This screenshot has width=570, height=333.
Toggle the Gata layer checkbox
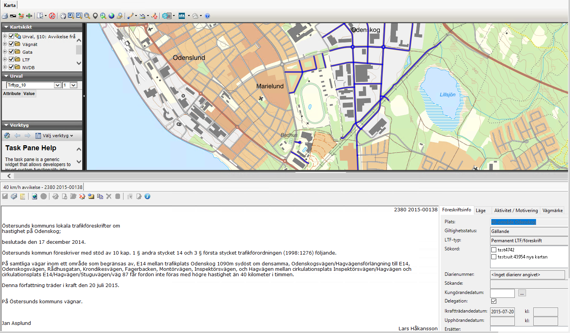pos(11,51)
